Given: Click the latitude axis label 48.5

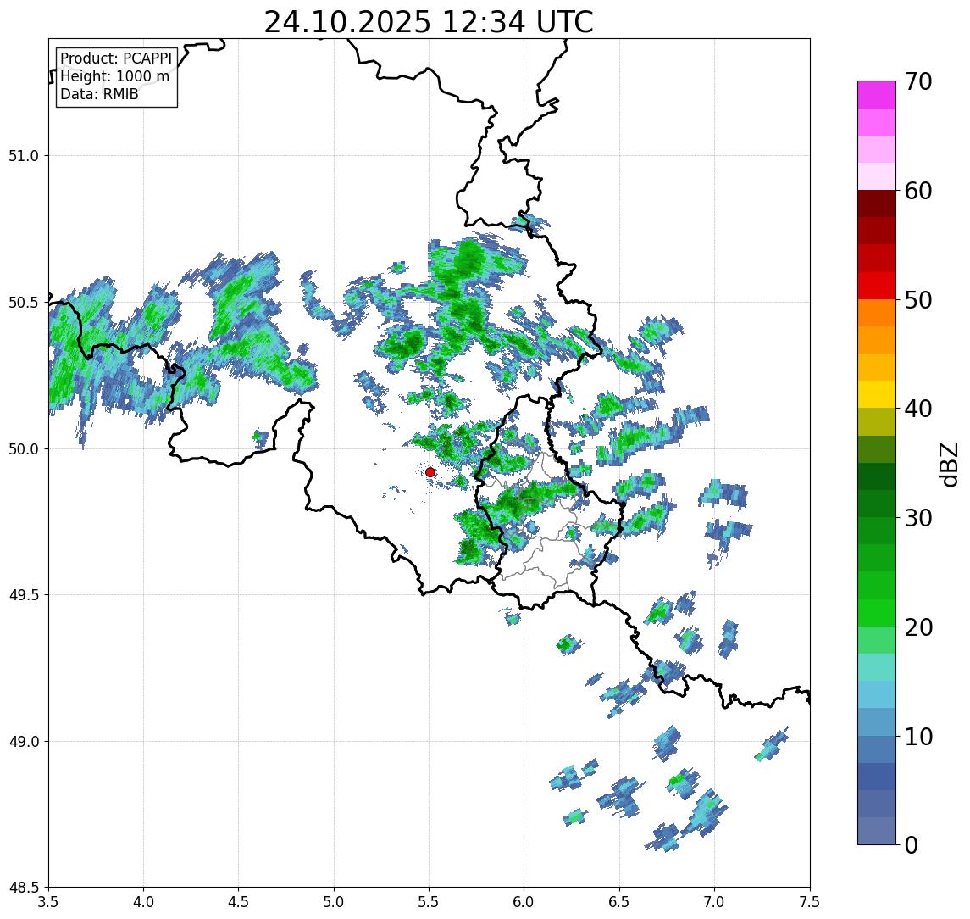Looking at the screenshot, I should click(x=24, y=888).
